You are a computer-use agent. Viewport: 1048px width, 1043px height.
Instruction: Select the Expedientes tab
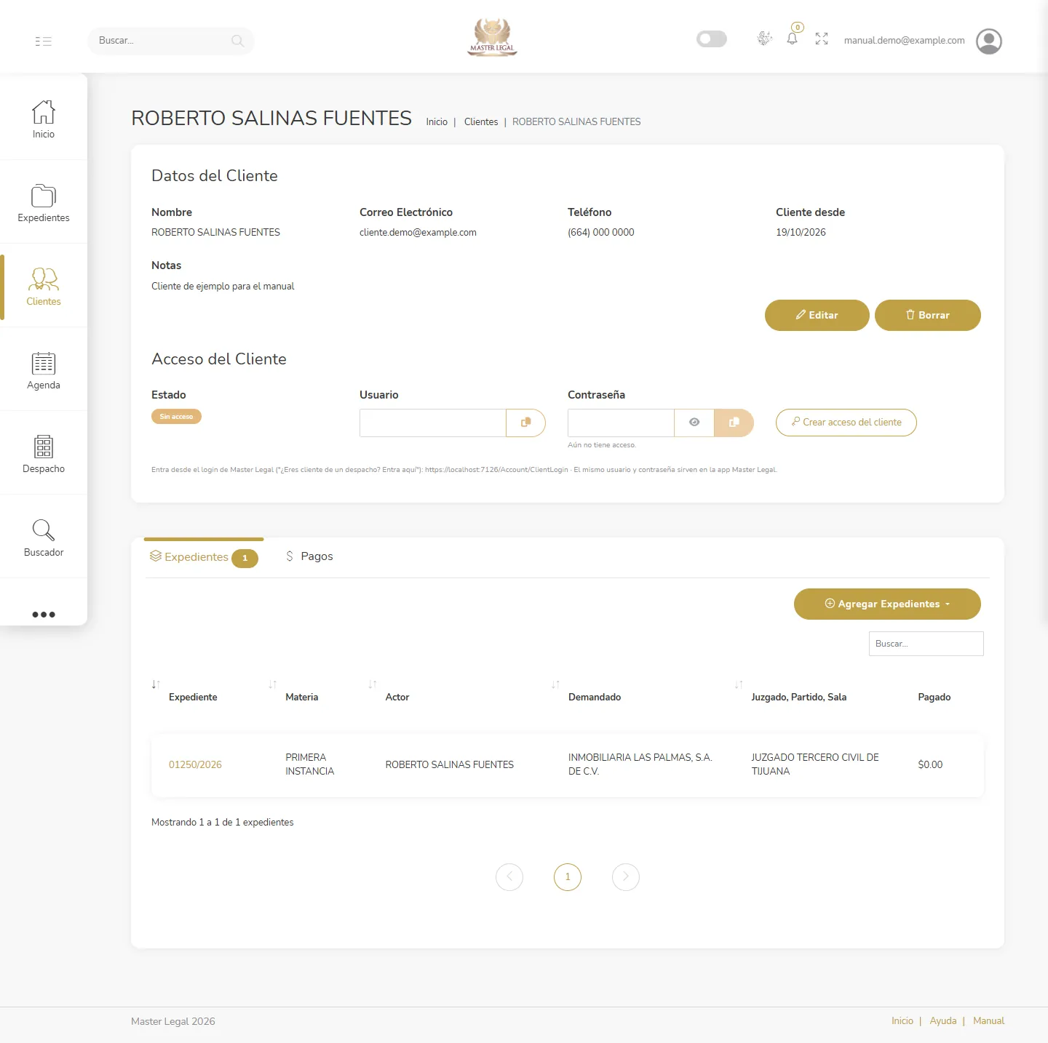pyautogui.click(x=204, y=557)
